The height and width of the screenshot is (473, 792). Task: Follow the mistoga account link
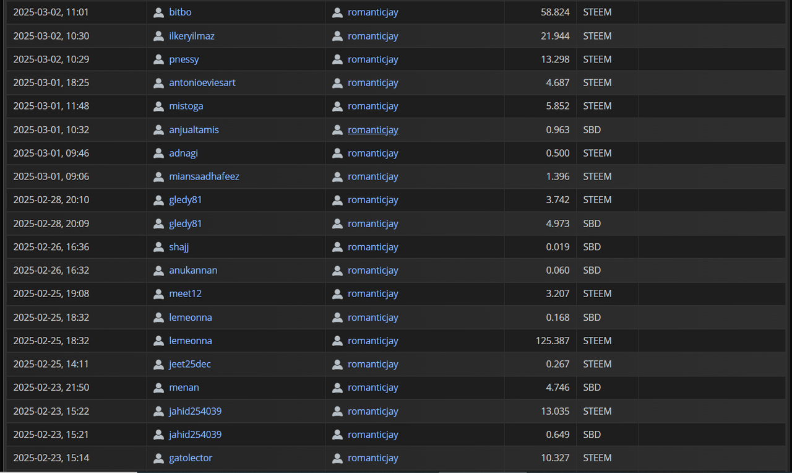coord(186,106)
